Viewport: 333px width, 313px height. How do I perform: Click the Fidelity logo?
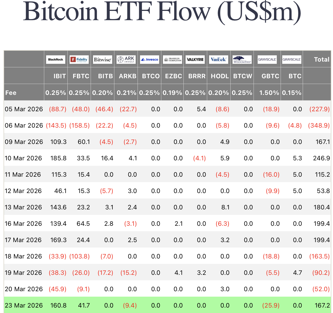pyautogui.click(x=79, y=59)
